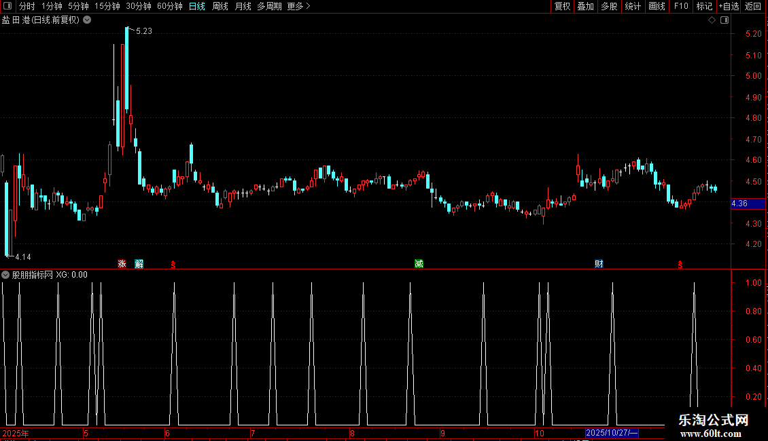Click the red $ marker near late October
This screenshot has width=768, height=441.
680,265
